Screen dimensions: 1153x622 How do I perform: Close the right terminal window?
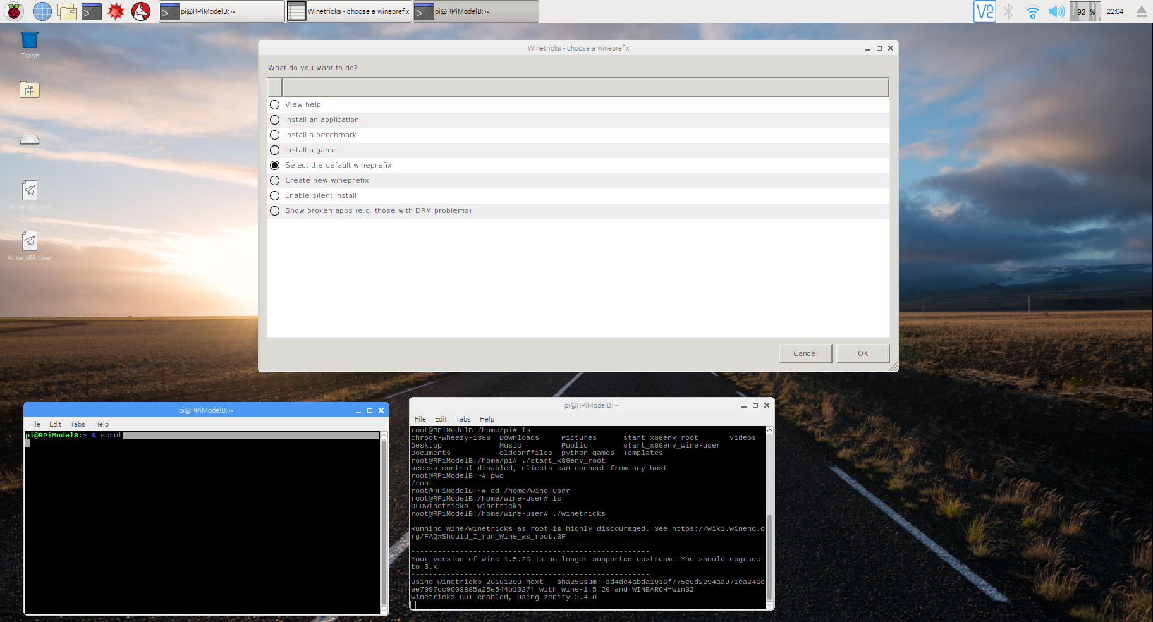point(767,405)
